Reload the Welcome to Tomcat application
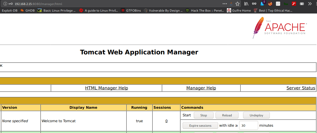 227,115
